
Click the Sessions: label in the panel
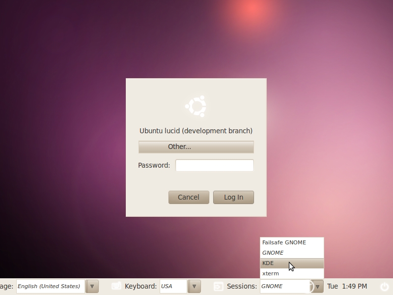tap(242, 286)
